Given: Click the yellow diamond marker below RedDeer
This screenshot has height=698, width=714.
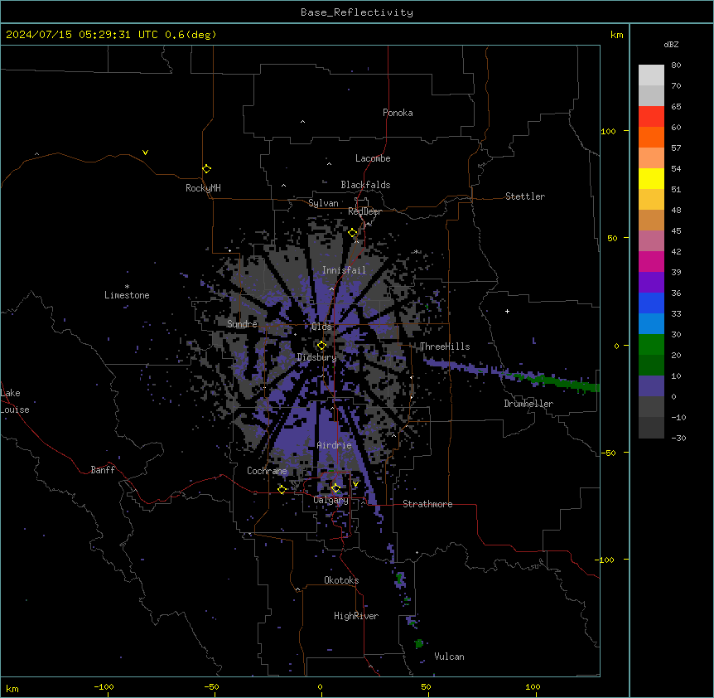Looking at the screenshot, I should (353, 233).
